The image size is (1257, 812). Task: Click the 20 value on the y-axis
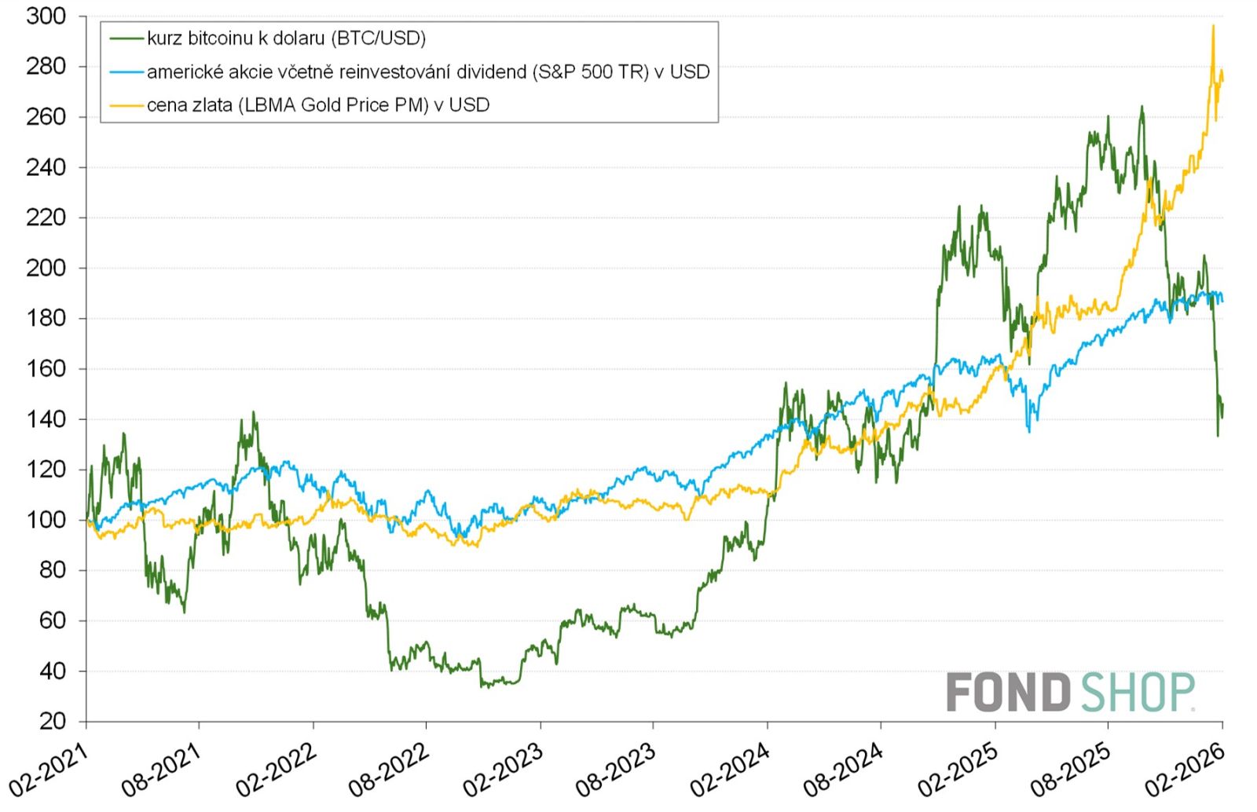pos(52,721)
